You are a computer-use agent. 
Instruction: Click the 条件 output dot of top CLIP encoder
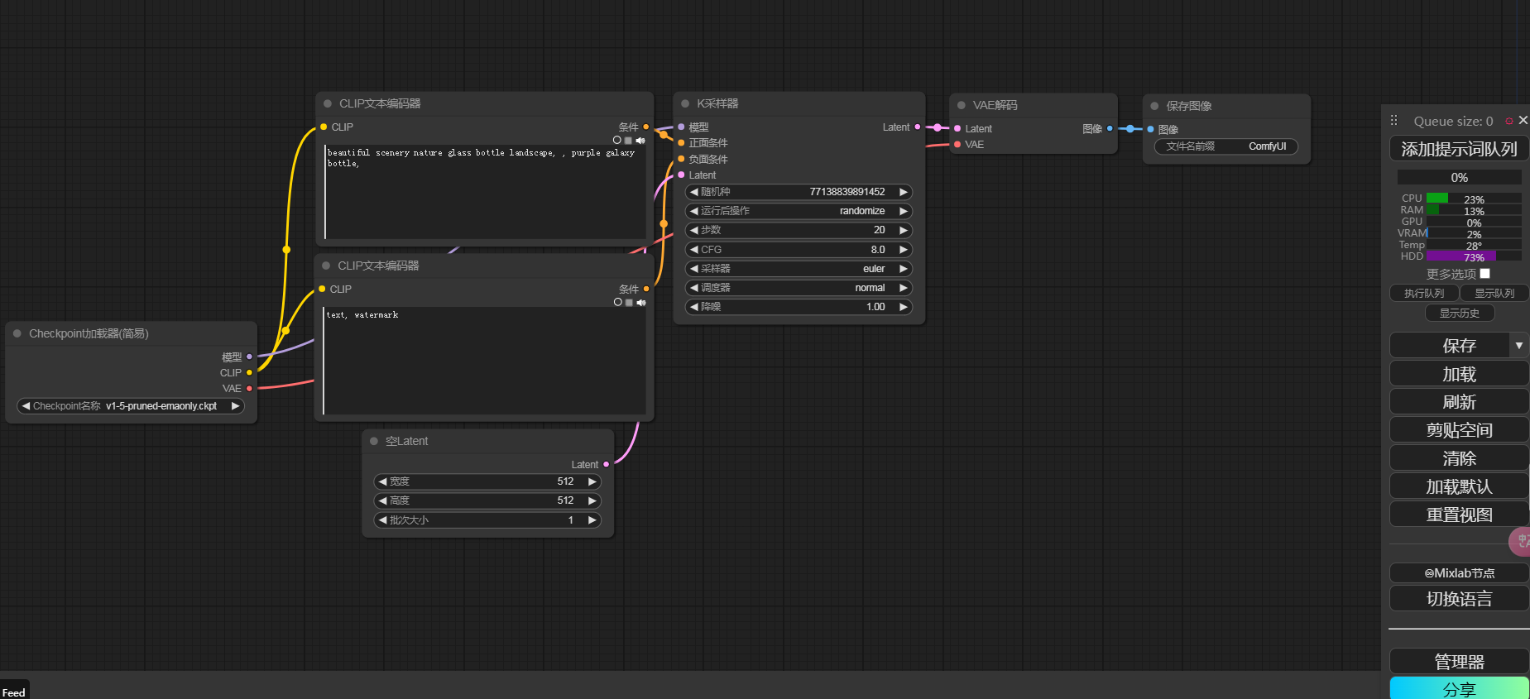point(646,127)
